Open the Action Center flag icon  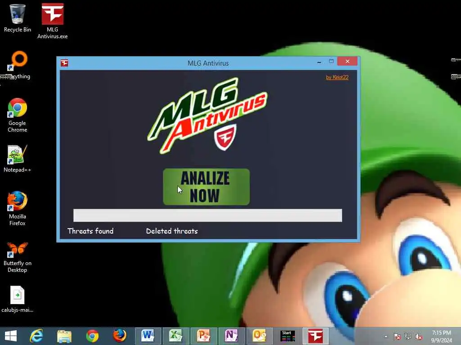point(397,336)
